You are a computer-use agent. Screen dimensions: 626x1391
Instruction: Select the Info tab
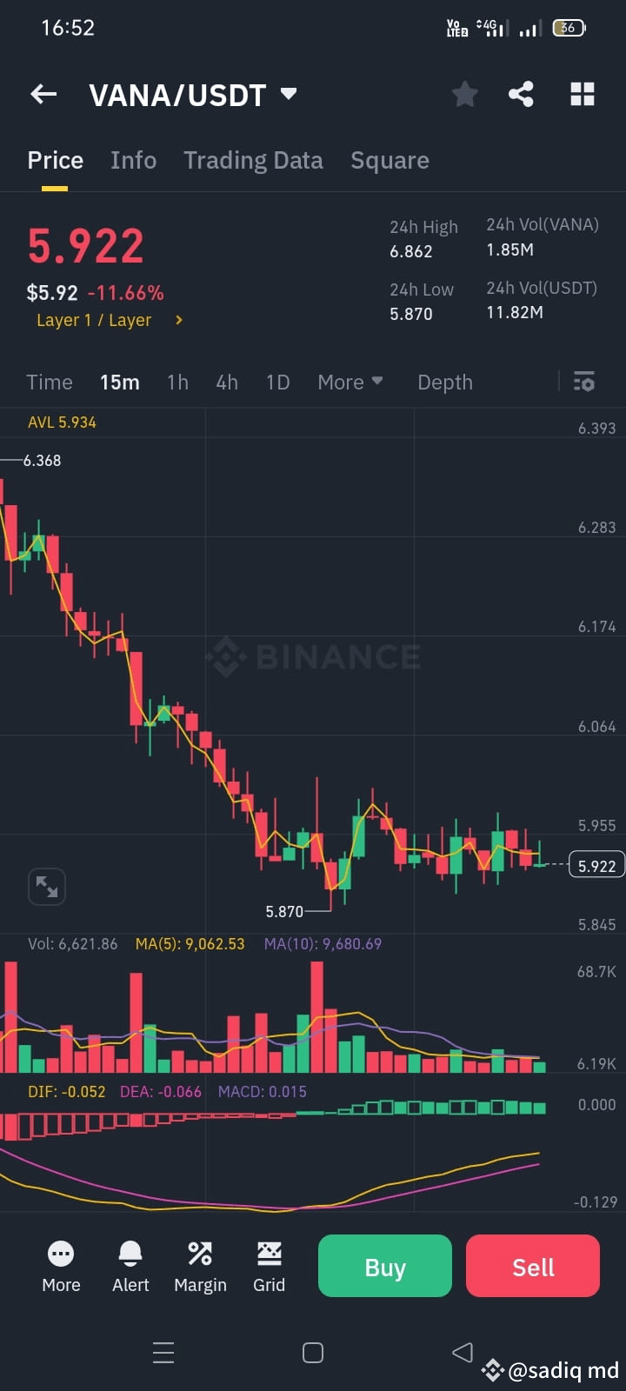(x=133, y=160)
